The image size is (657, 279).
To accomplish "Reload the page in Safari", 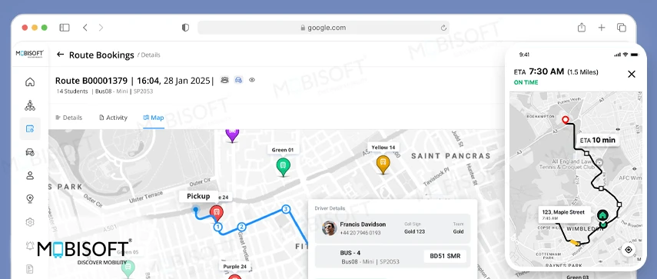I will (x=443, y=28).
